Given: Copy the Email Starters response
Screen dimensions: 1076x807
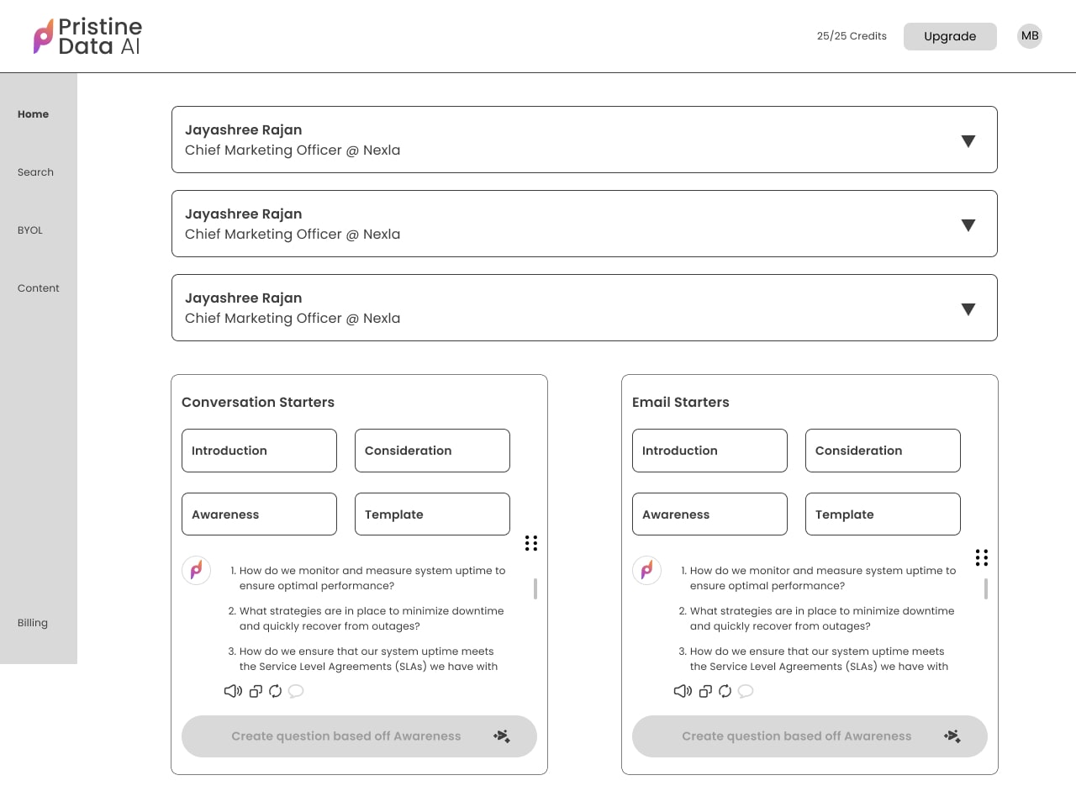Looking at the screenshot, I should (x=705, y=691).
